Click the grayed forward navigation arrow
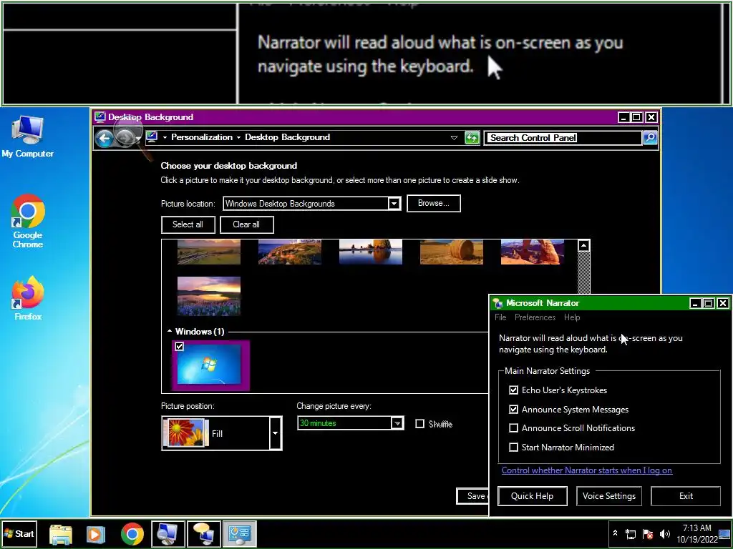Image resolution: width=733 pixels, height=549 pixels. [x=123, y=138]
